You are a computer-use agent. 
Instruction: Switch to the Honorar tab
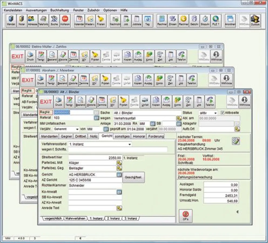coord(139,136)
